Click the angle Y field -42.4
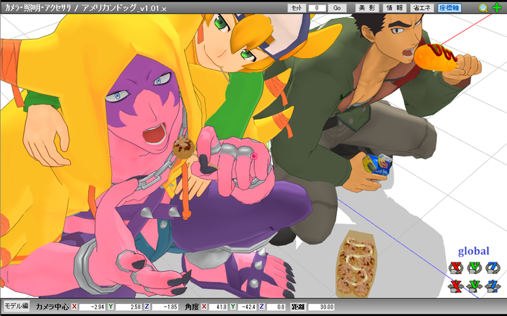 tap(247, 306)
